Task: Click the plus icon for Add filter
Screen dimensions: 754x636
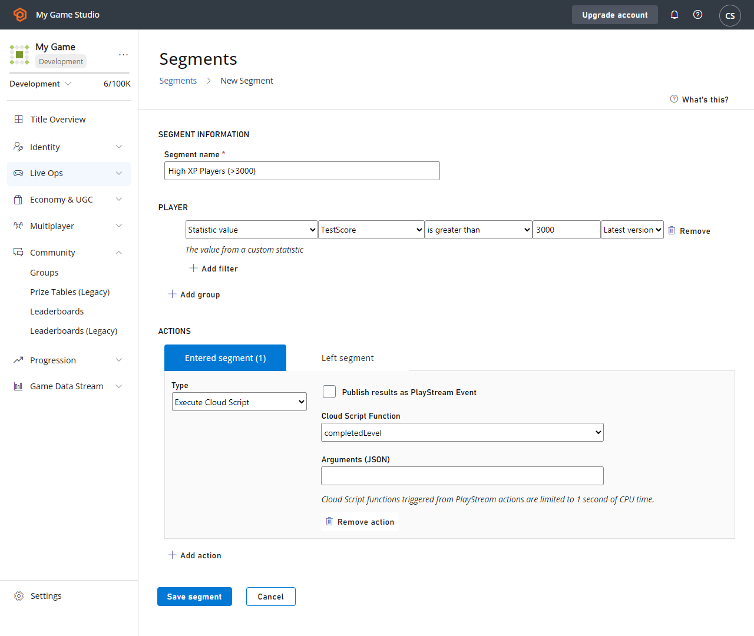Action: (x=193, y=268)
